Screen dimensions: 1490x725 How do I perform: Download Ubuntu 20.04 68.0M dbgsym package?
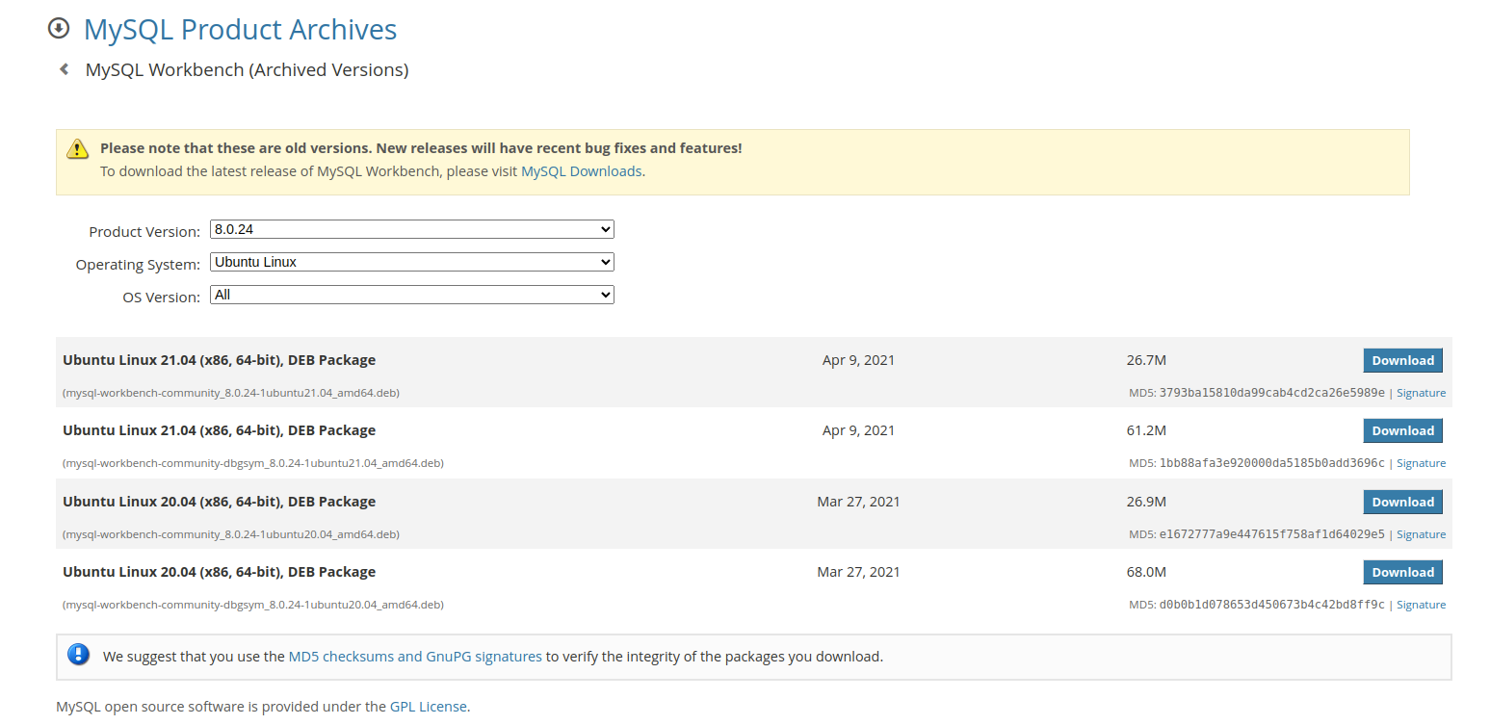1402,572
